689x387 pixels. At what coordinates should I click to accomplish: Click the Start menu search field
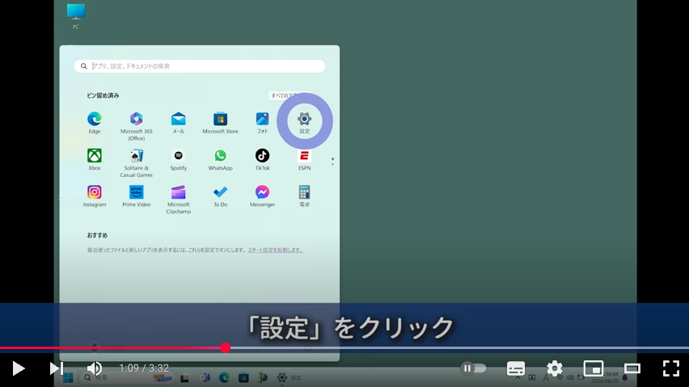click(200, 66)
